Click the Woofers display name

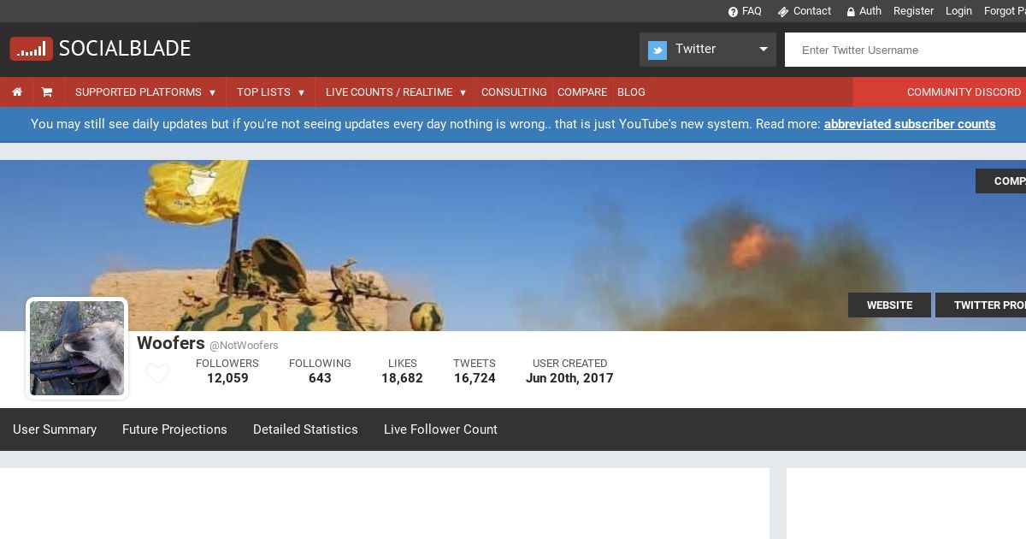pyautogui.click(x=171, y=343)
